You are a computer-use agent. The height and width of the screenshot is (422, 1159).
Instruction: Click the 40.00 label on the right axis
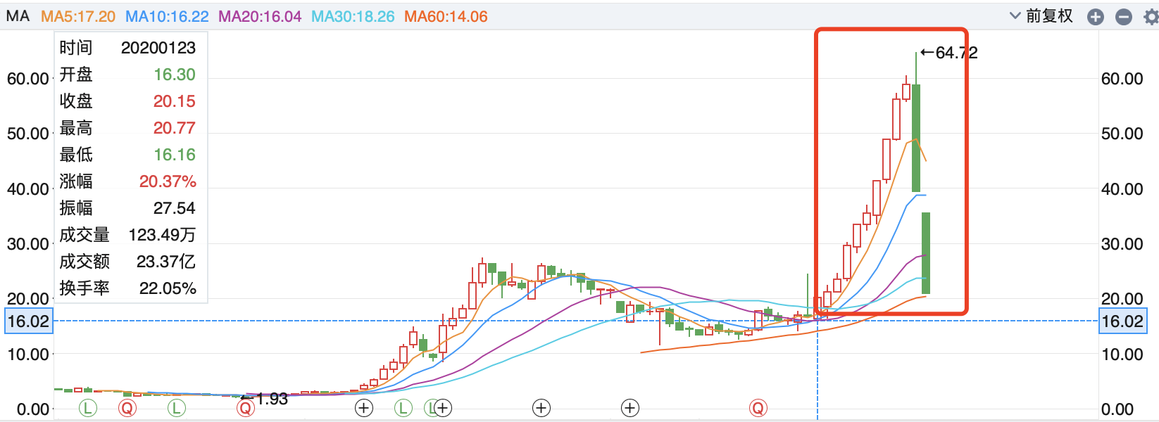tap(1122, 189)
